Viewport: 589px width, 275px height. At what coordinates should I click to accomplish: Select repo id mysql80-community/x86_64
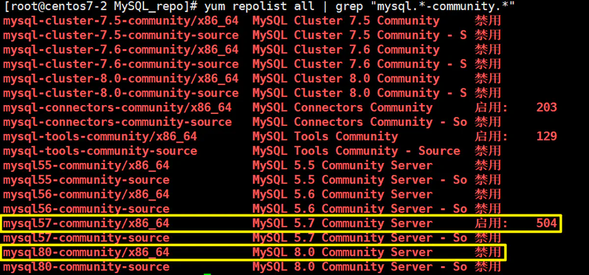[x=86, y=252]
